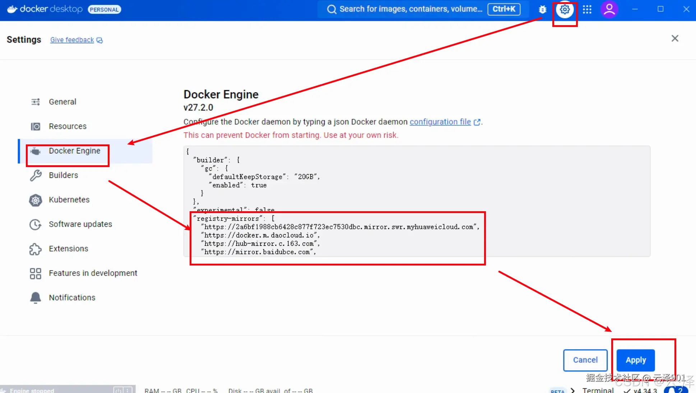Screen dimensions: 696x393
Task: Open Features in development section
Action: pyautogui.click(x=93, y=273)
